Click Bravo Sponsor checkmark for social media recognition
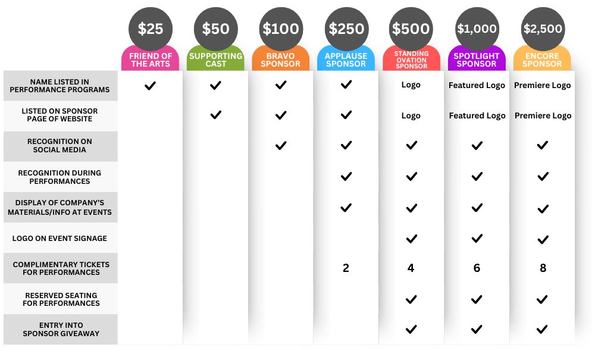Viewport: 595px width, 357px height. point(281,146)
